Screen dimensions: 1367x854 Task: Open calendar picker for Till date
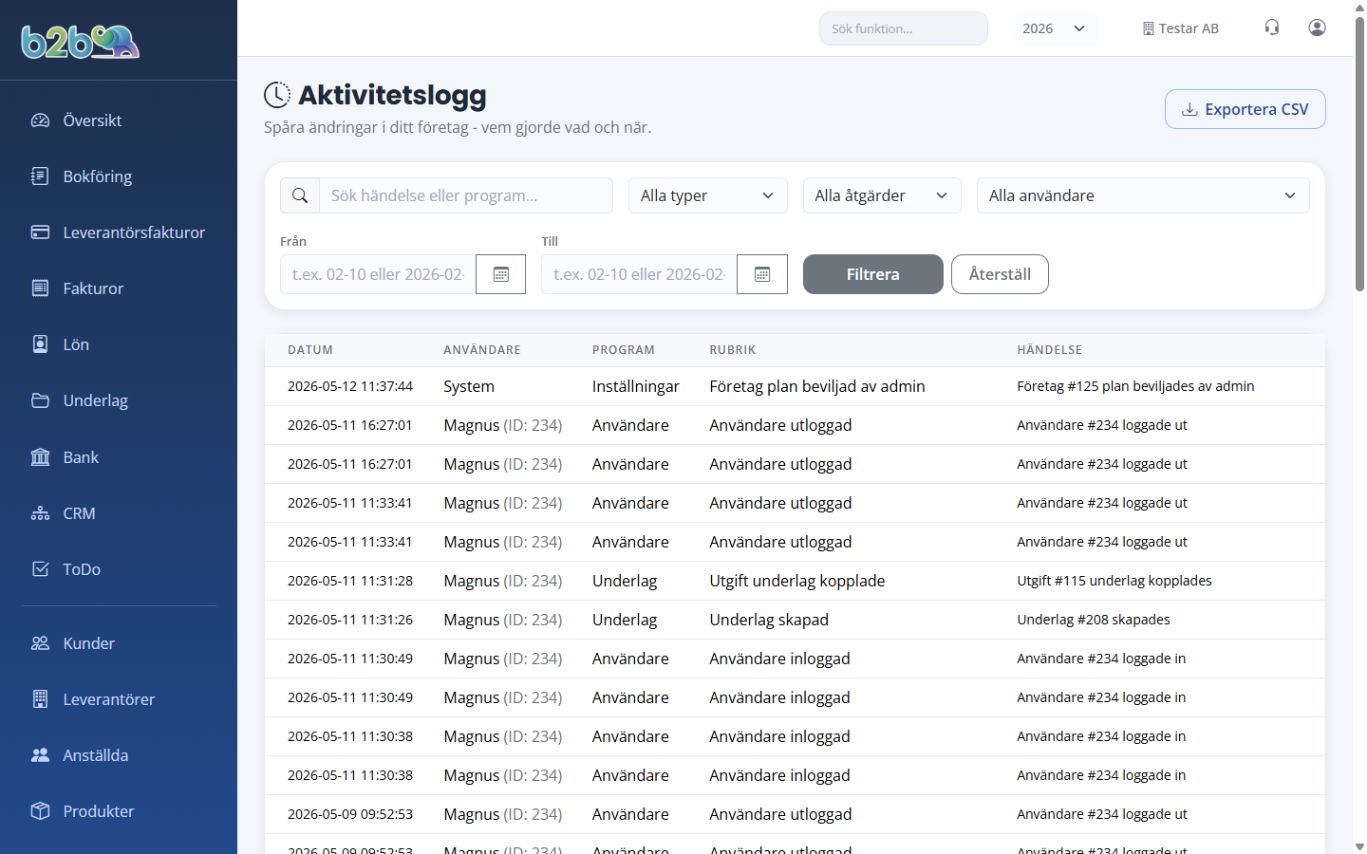762,274
